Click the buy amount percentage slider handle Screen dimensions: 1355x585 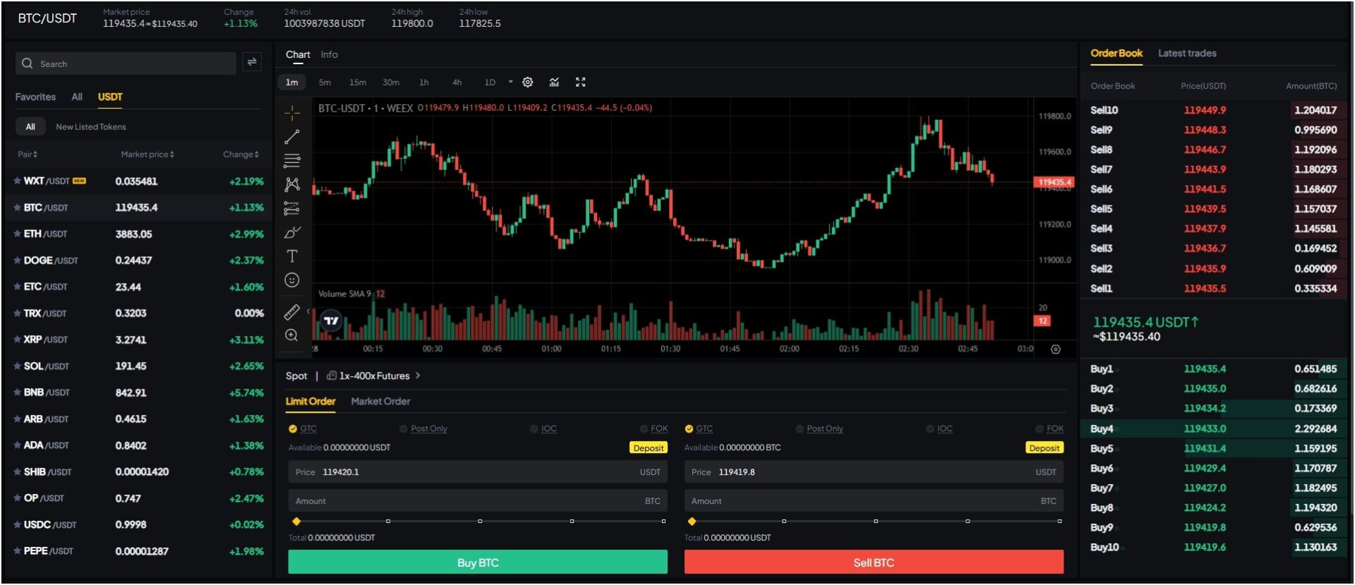pyautogui.click(x=296, y=521)
